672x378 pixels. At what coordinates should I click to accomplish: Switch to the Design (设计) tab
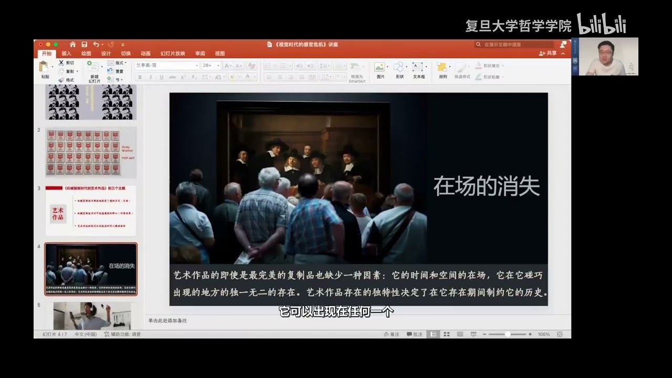(x=106, y=54)
